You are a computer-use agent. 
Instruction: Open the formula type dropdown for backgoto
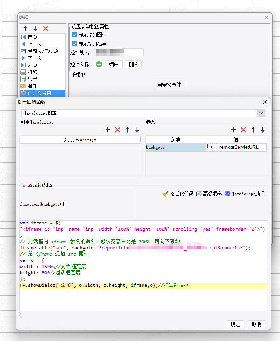pyautogui.click(x=210, y=147)
